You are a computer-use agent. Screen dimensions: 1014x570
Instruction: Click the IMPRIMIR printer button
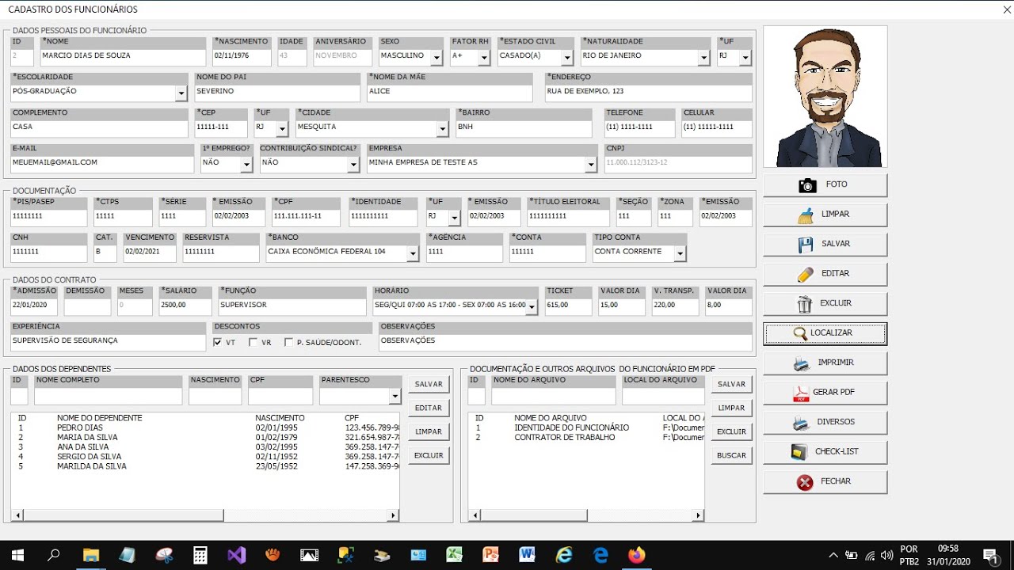[825, 363]
